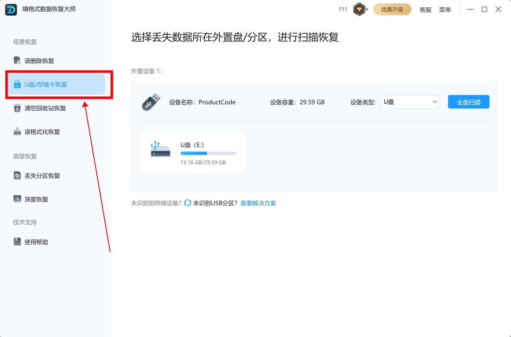Viewport: 511px width, 337px height.
Task: Open 客服 customer service
Action: [426, 10]
